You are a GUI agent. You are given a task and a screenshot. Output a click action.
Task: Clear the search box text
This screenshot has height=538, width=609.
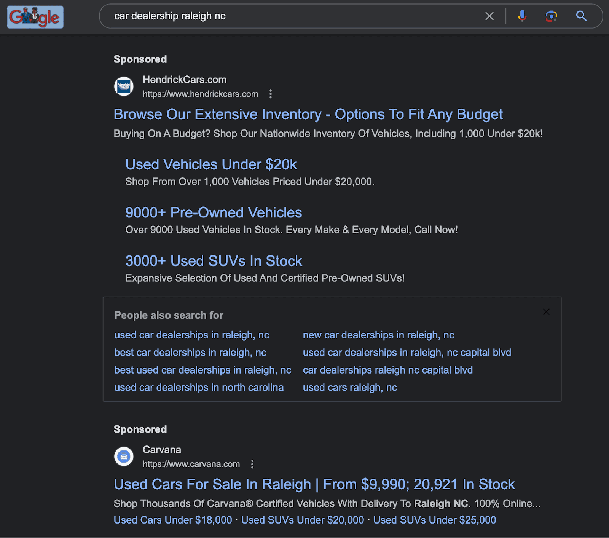489,16
